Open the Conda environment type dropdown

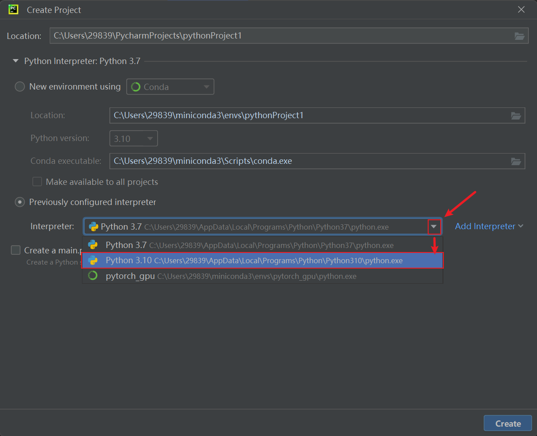pyautogui.click(x=170, y=86)
